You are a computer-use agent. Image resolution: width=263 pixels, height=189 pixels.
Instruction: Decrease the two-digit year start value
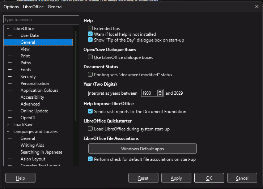(160, 95)
